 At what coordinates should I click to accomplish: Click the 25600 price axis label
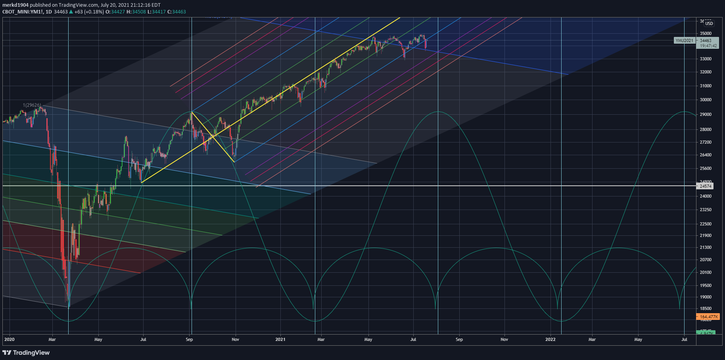click(706, 168)
